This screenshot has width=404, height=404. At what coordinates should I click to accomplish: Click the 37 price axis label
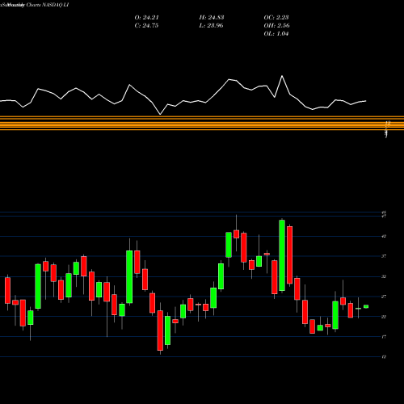tap(384, 256)
